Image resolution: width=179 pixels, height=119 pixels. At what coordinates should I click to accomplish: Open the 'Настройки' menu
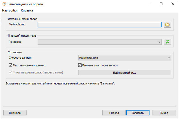point(10,11)
